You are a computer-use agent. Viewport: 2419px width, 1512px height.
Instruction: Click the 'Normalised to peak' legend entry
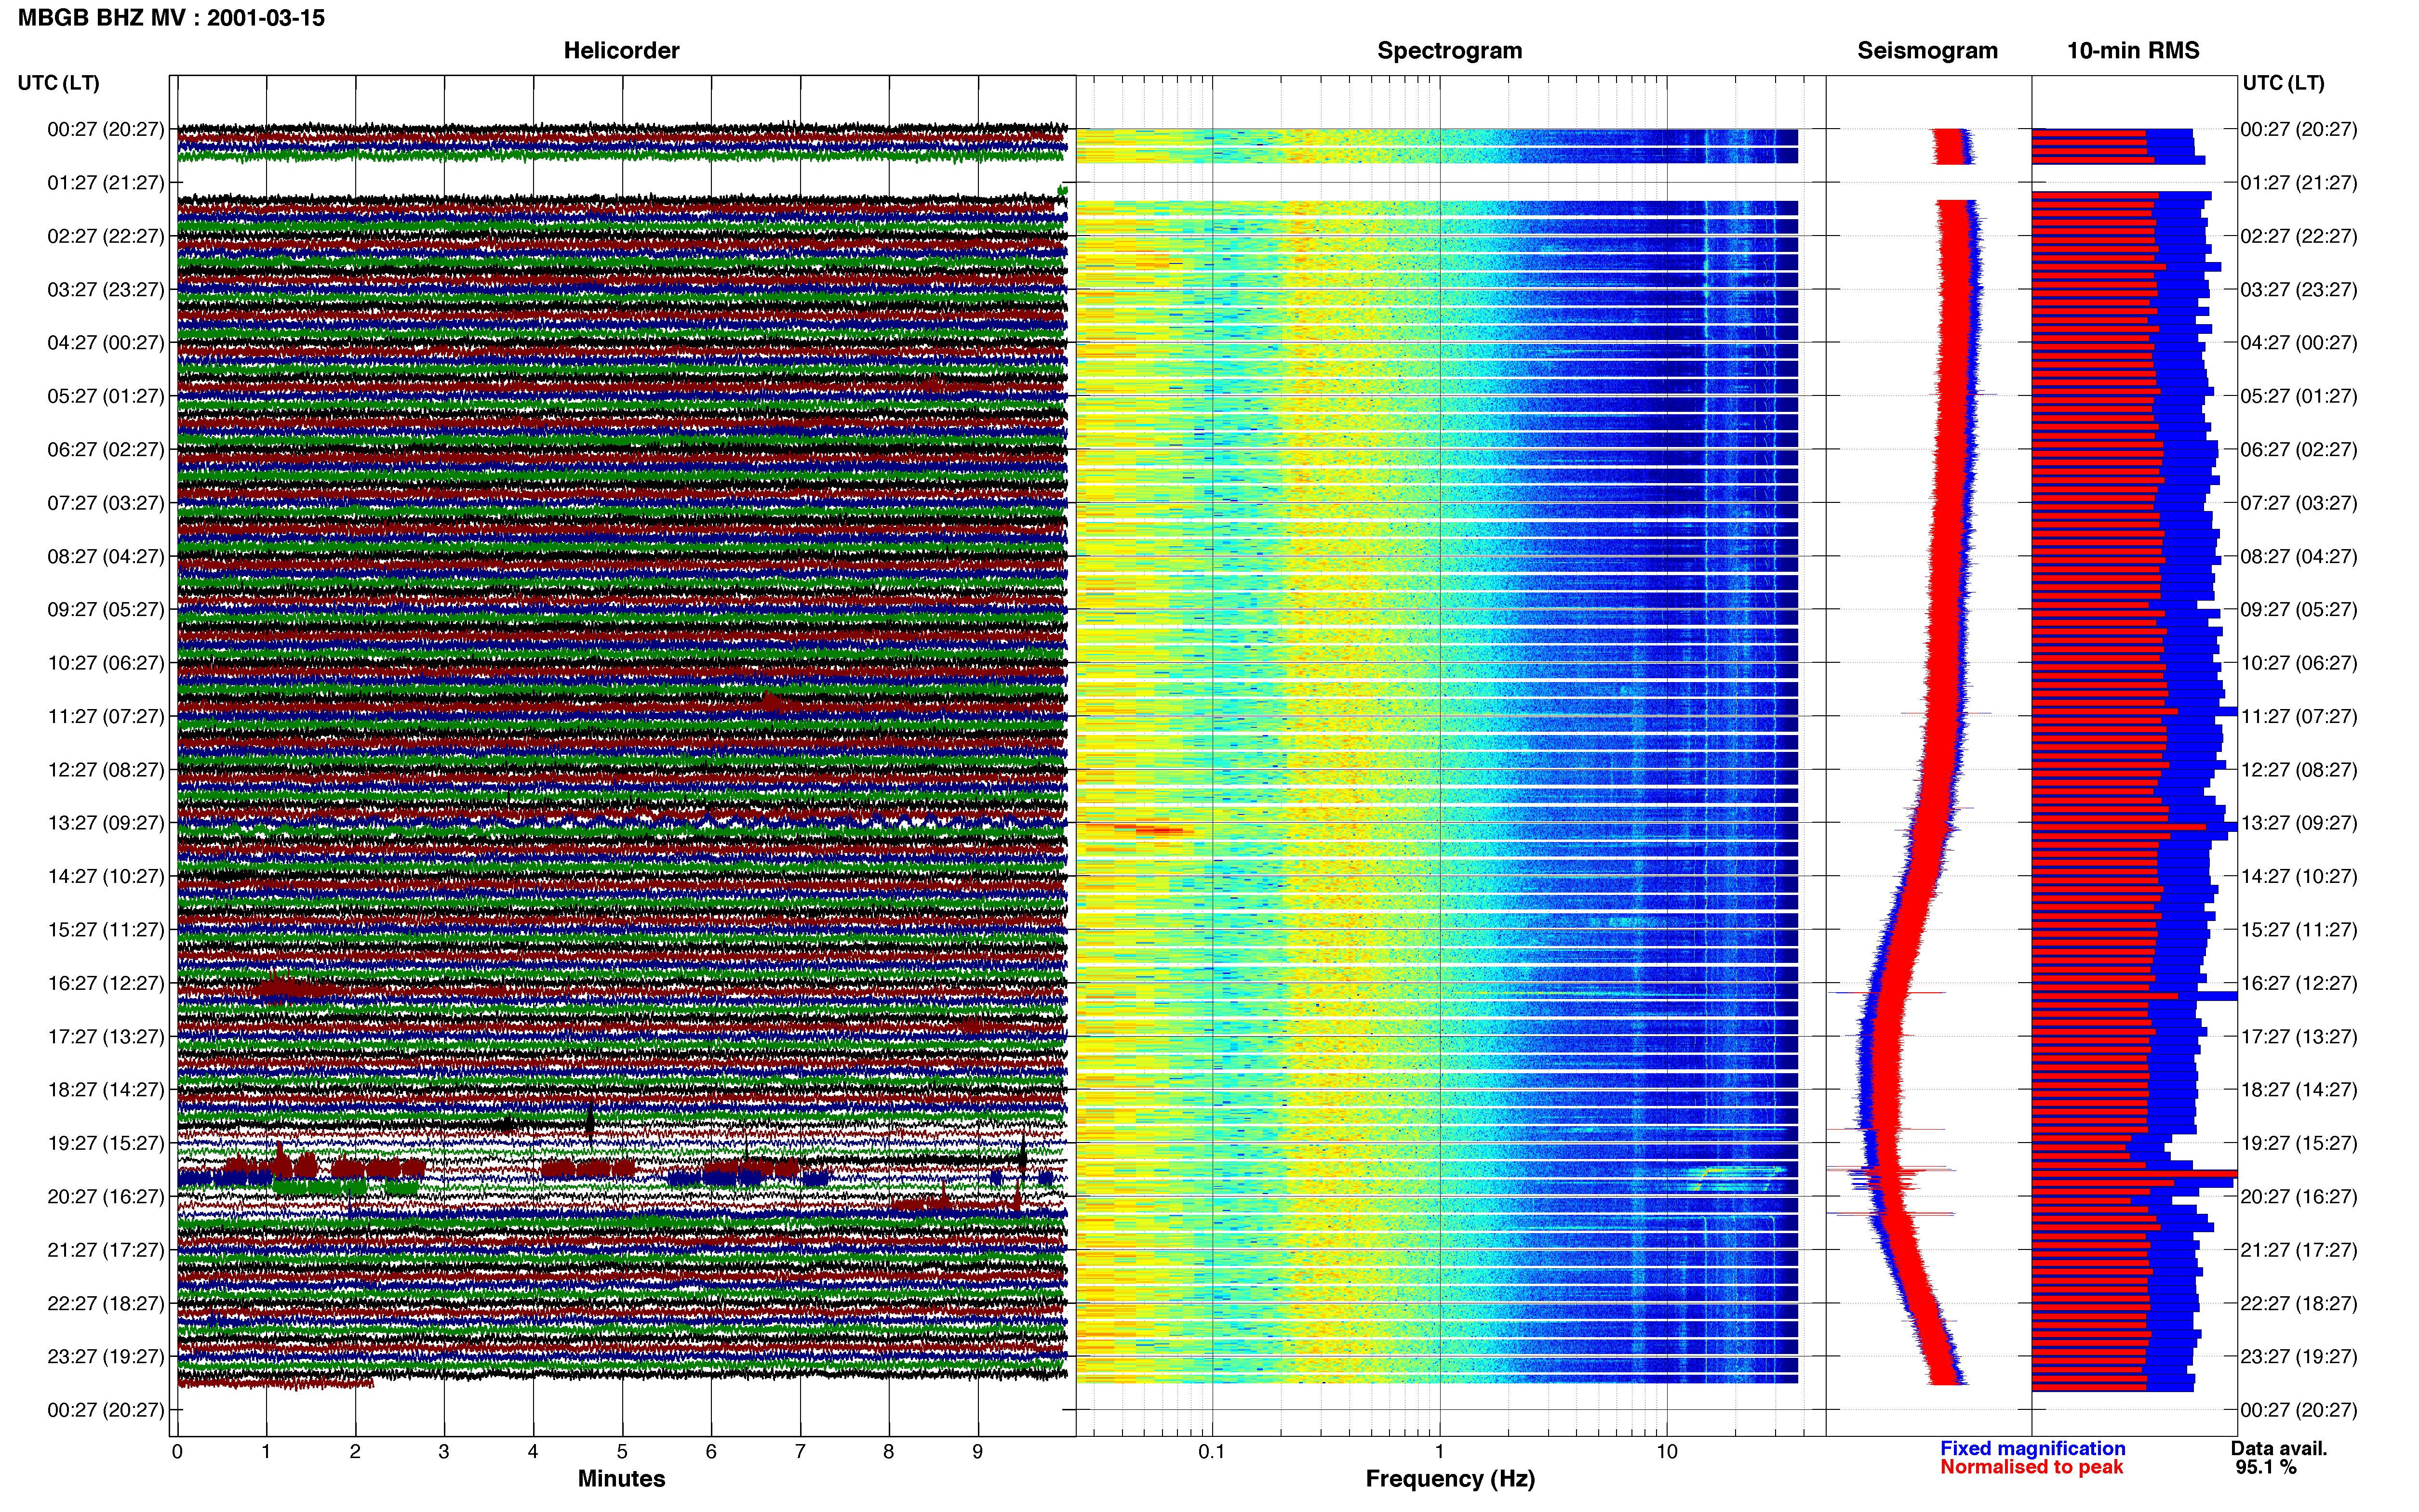(x=2031, y=1468)
